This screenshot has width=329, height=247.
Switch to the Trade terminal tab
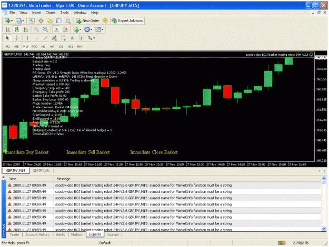pos(15,234)
